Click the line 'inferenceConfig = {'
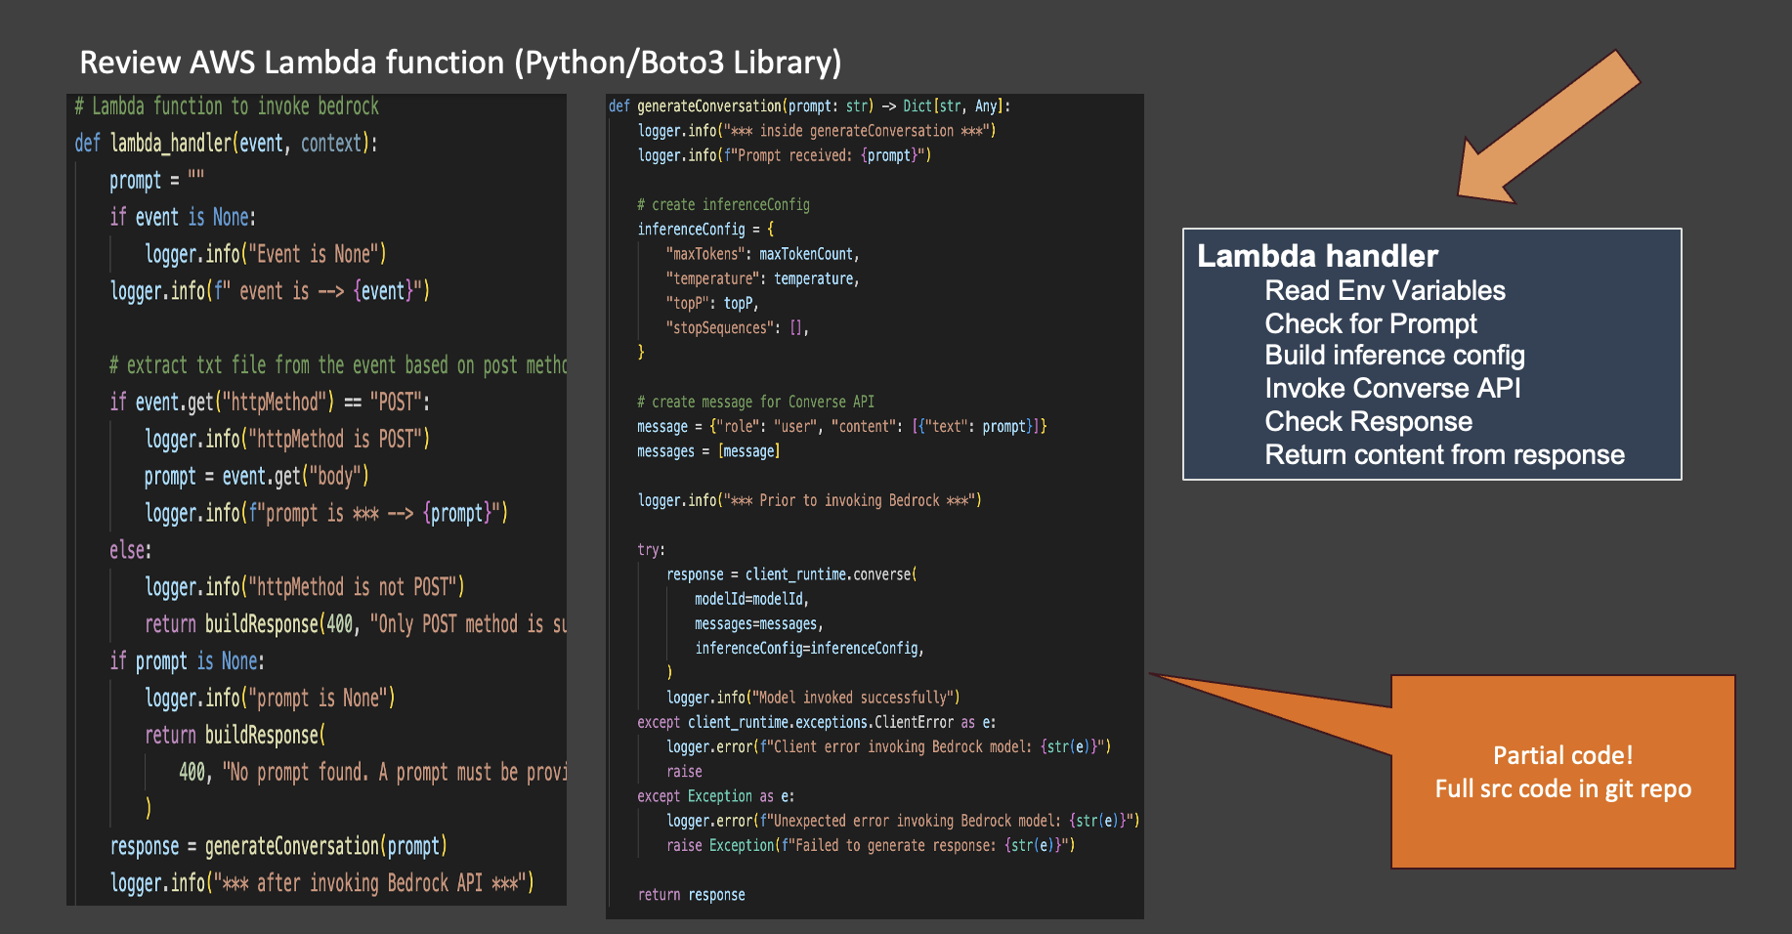This screenshot has width=1792, height=934. 705,230
